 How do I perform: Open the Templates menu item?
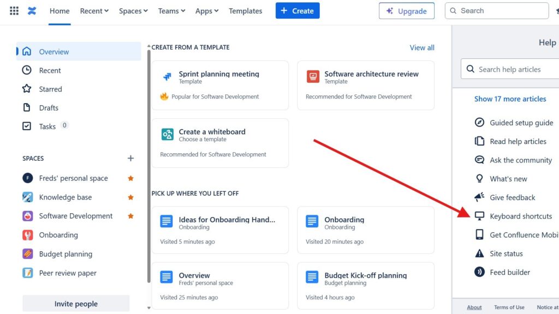pyautogui.click(x=245, y=10)
